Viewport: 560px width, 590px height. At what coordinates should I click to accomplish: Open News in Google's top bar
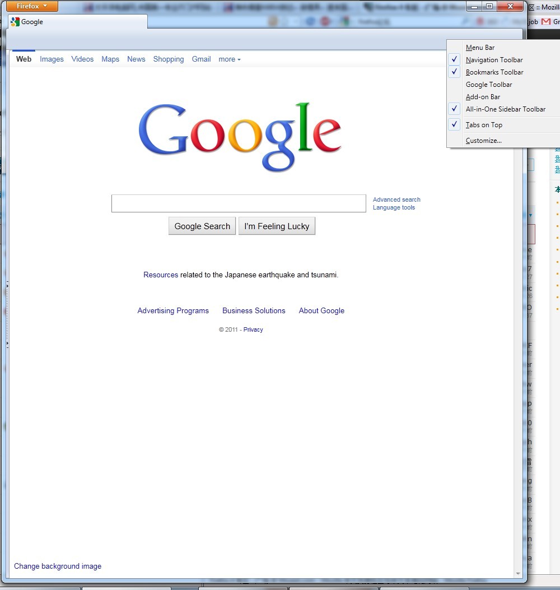point(136,59)
